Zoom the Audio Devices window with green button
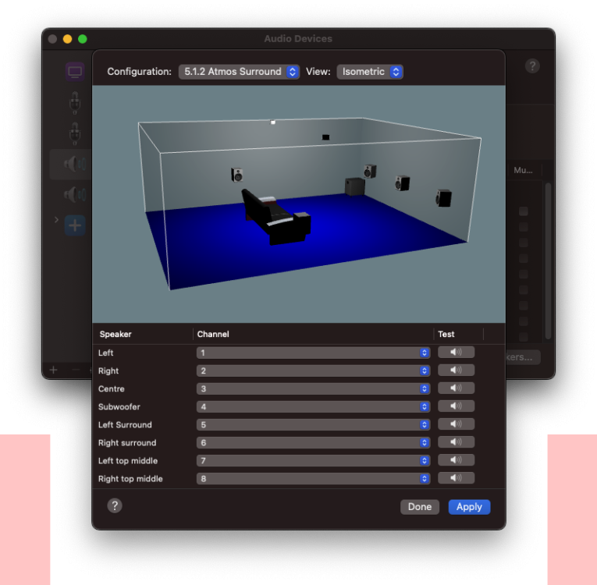 (82, 39)
